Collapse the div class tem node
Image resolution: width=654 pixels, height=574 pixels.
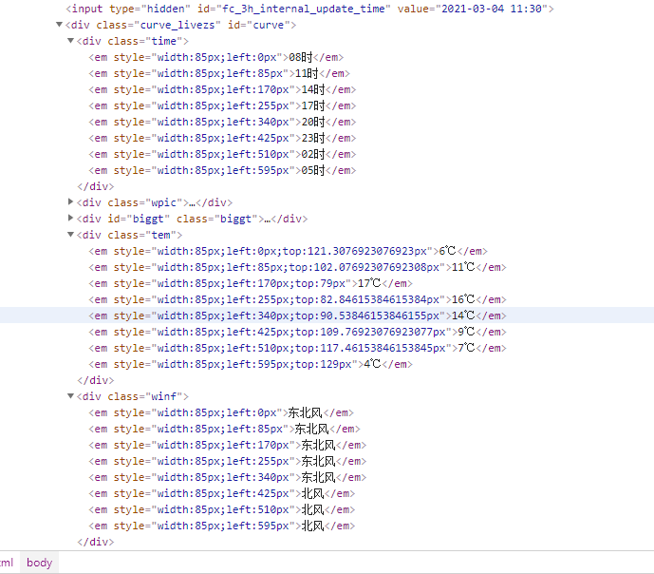click(x=70, y=235)
